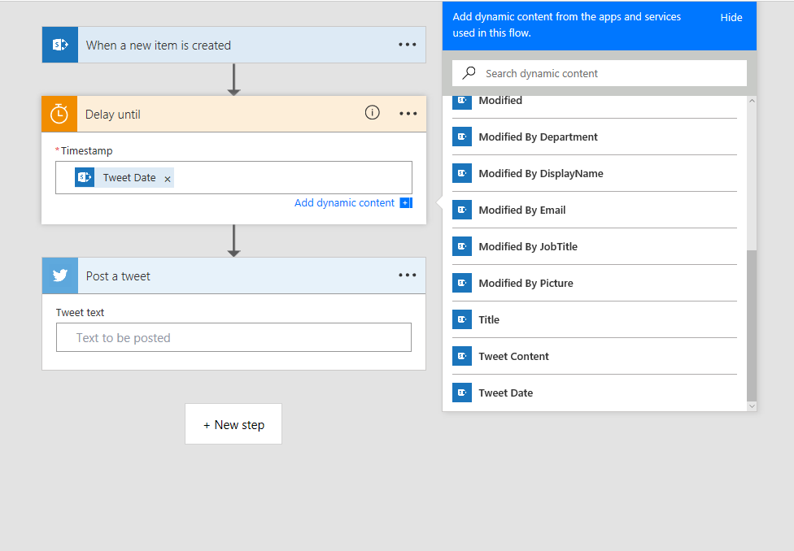Screen dimensions: 794x551
Task: Click SharePoint icon inside Tweet Date token
Action: pos(85,177)
